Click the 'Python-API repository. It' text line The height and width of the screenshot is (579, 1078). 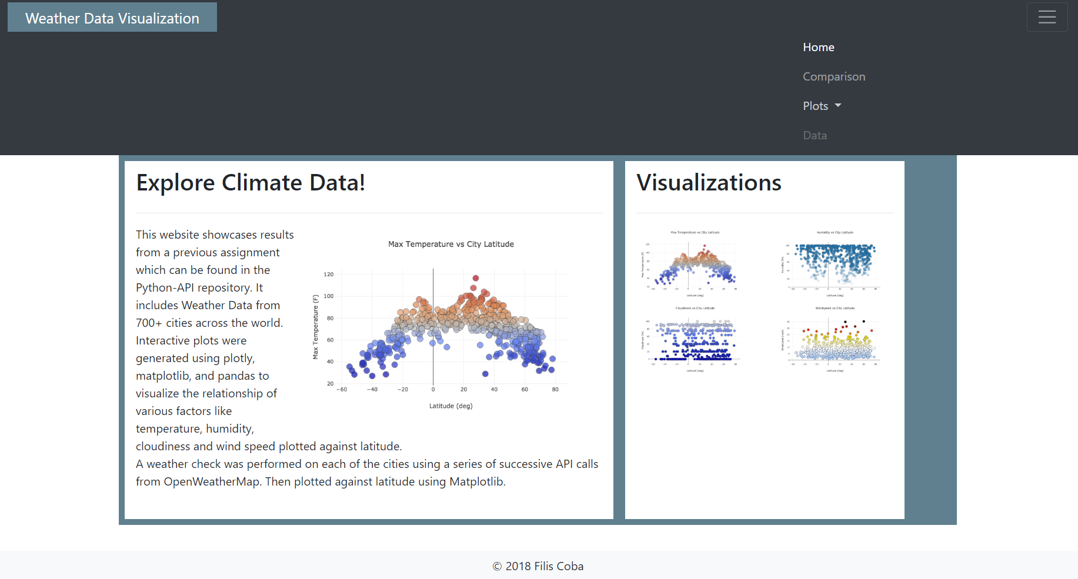click(x=199, y=287)
